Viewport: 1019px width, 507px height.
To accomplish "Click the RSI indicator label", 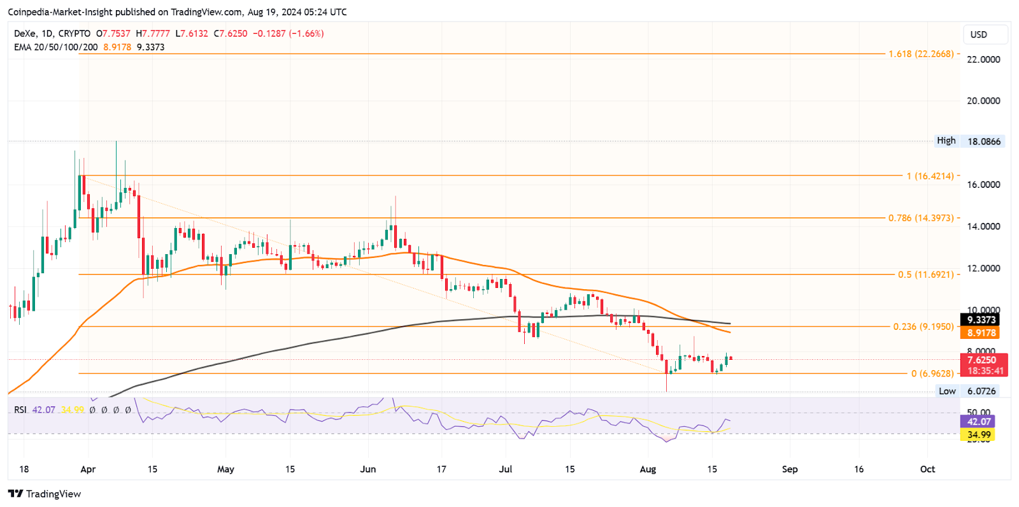I will click(20, 410).
